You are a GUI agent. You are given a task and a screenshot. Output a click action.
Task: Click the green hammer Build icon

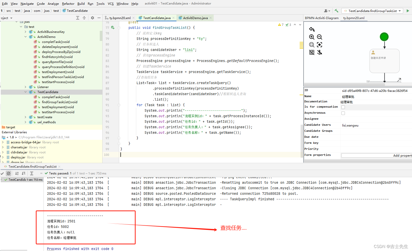[x=336, y=11]
